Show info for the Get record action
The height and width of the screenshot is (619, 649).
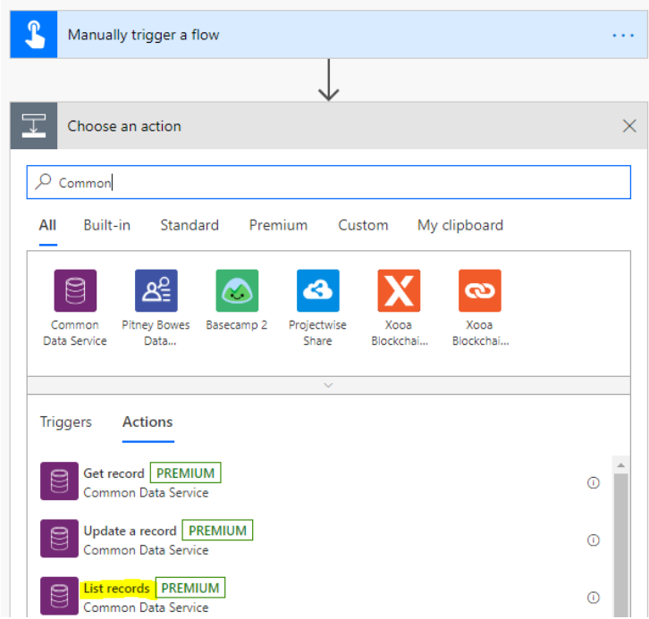point(593,482)
